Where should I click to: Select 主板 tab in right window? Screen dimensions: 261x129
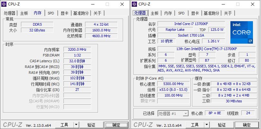[x=155, y=13]
